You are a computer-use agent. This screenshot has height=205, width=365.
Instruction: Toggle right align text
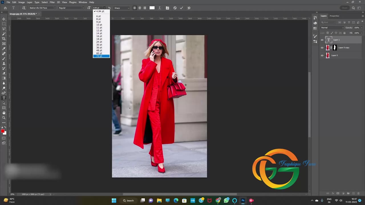click(145, 8)
